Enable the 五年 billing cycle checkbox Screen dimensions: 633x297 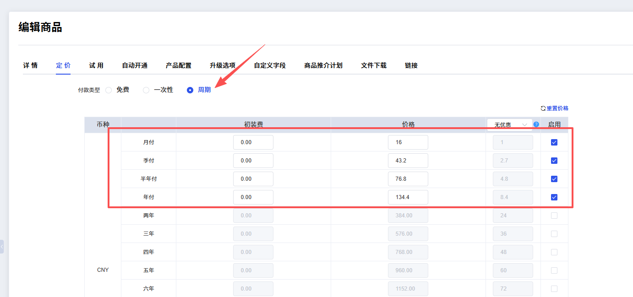[x=554, y=270]
